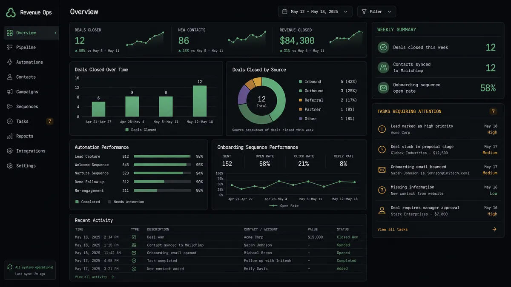Screen dimensions: 511x287
Task: Click the people icon beside Contacts synced to Mailchimp
Action: click(383, 68)
